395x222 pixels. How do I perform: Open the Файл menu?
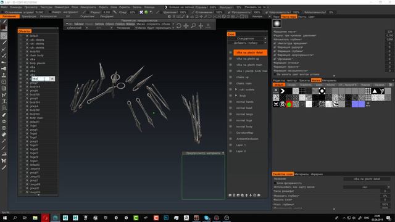[x=4, y=7]
